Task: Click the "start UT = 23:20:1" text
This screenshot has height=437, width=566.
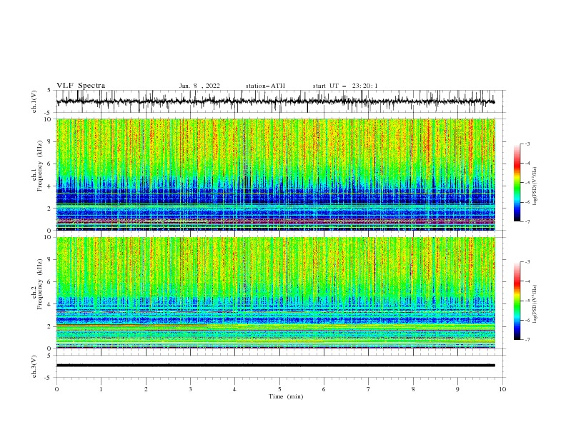Action: coord(344,86)
